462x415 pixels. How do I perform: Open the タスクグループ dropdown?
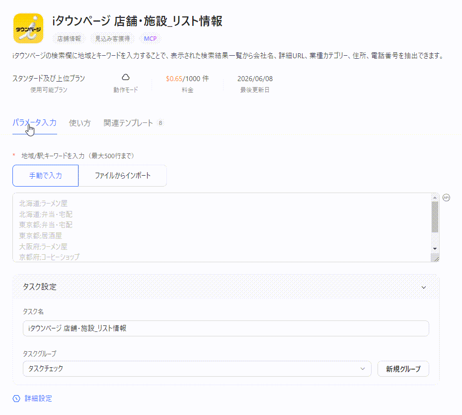pyautogui.click(x=197, y=369)
